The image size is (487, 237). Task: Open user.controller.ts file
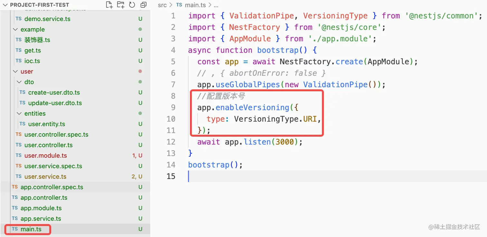48,145
